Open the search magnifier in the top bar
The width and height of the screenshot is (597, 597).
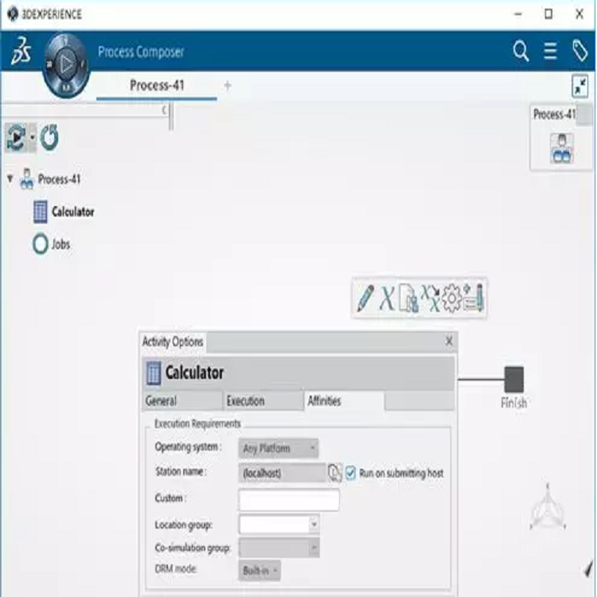point(521,52)
